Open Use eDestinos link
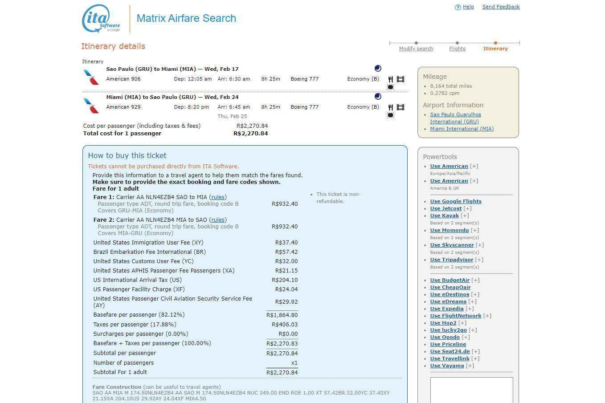 [450, 294]
